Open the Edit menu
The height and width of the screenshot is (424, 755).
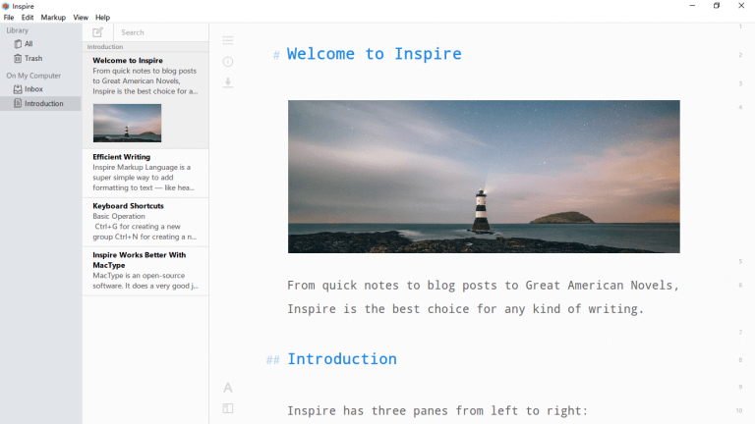click(x=28, y=18)
